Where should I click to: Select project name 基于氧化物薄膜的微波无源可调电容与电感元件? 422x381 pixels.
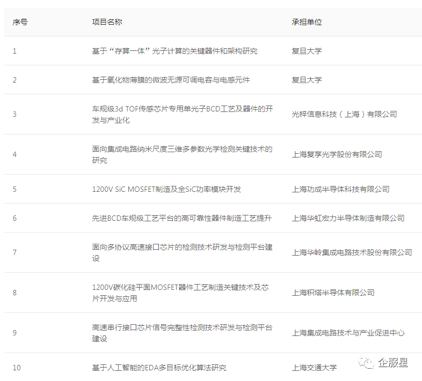click(x=171, y=80)
